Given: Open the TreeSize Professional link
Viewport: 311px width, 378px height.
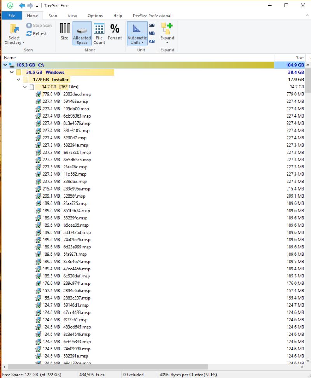Looking at the screenshot, I should point(152,16).
